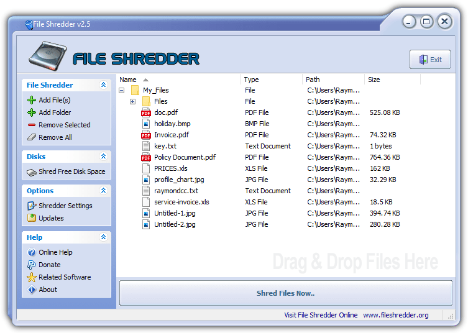Click the BMP File type cell

(257, 124)
